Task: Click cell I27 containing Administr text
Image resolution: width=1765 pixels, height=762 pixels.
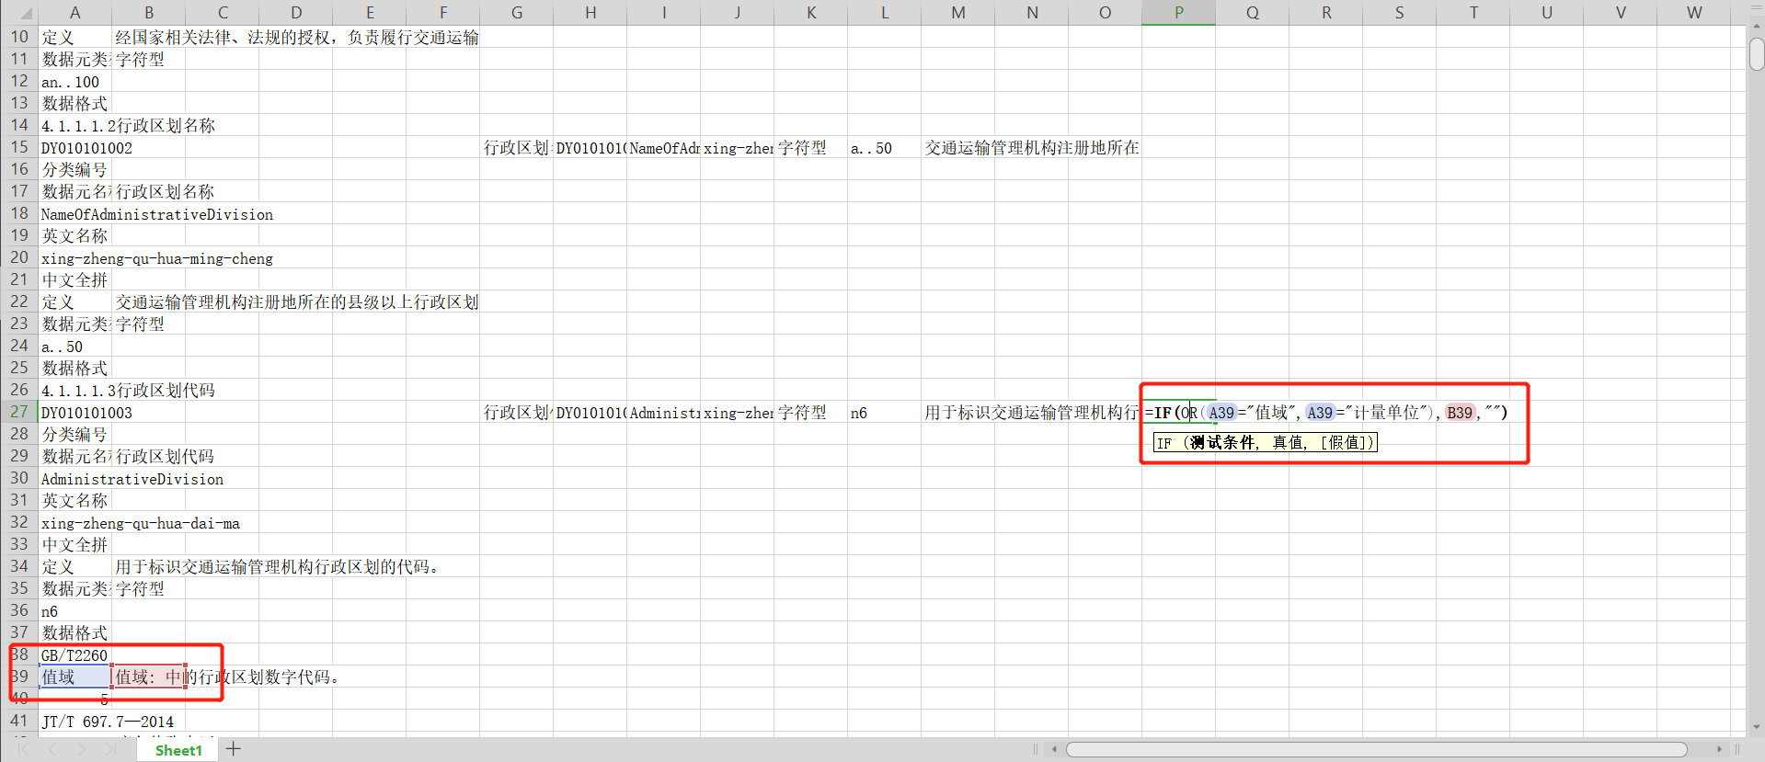Action: point(664,412)
